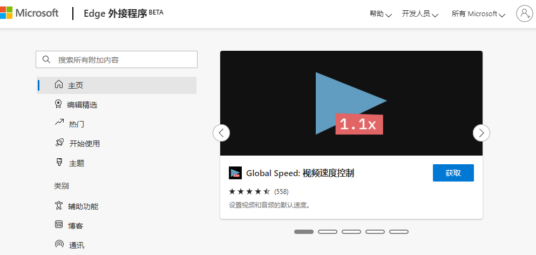Click the (558) ratings count
Viewport: 536px width, 255px height.
click(281, 191)
